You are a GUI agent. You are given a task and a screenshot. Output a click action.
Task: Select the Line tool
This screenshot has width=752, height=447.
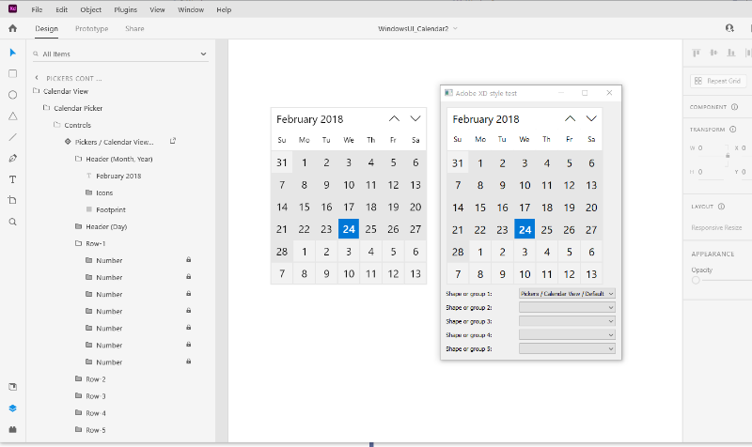coord(12,137)
